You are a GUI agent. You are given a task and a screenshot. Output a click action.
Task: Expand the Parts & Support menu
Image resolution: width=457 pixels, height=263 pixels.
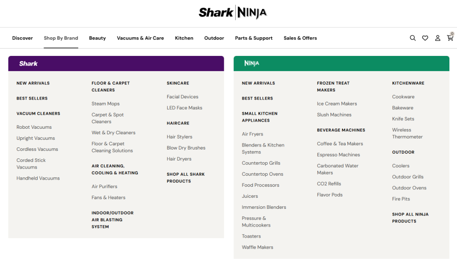pos(253,38)
